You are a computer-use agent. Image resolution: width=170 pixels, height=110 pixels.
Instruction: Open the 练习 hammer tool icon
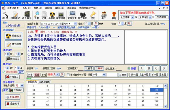[5, 16]
